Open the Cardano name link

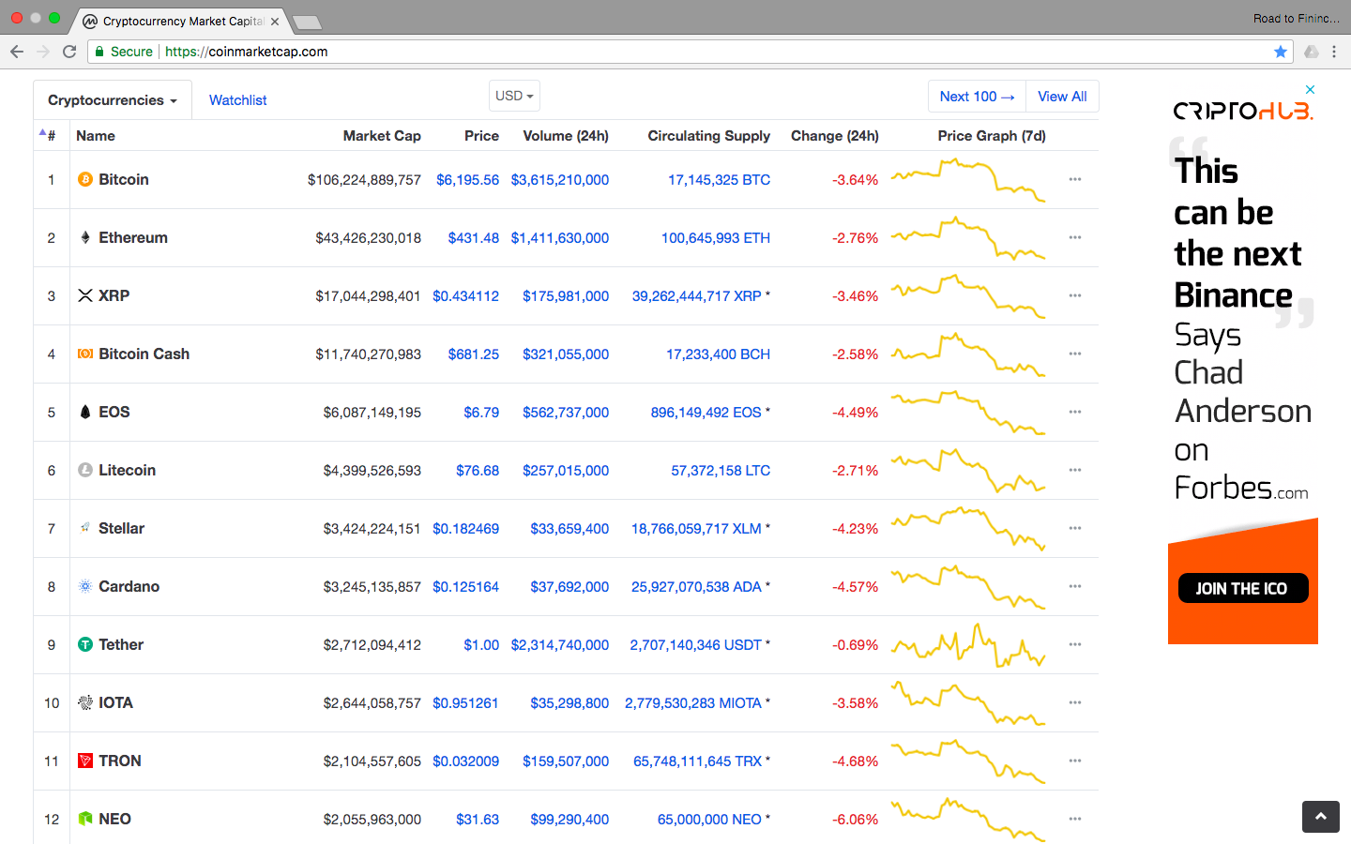[x=129, y=586]
